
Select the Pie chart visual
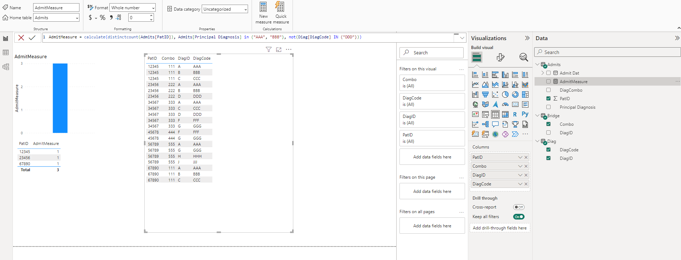click(x=505, y=94)
